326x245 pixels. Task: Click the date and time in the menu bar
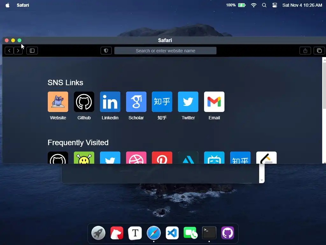coord(302,5)
